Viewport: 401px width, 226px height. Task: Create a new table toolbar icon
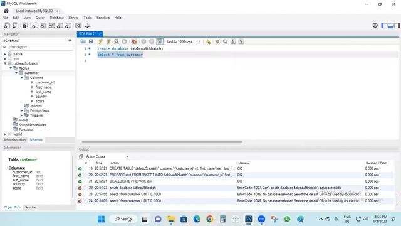point(43,25)
